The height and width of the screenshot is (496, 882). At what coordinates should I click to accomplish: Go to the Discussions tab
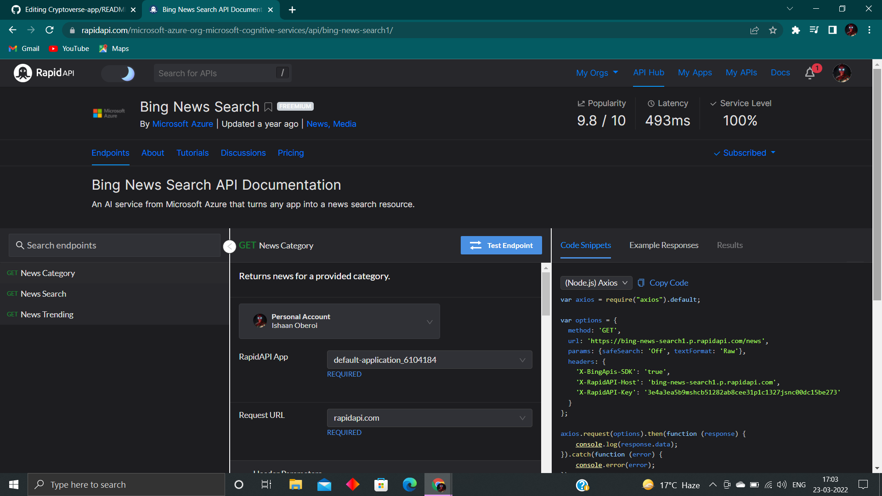tap(243, 153)
